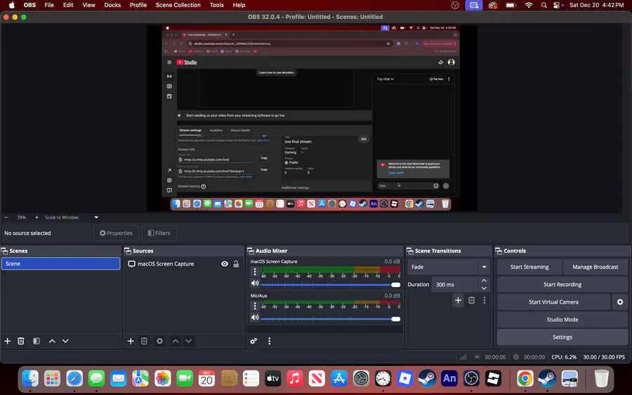
Task: Toggle Studio Mode
Action: [x=562, y=319]
